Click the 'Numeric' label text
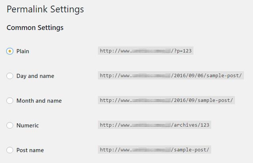 27,126
